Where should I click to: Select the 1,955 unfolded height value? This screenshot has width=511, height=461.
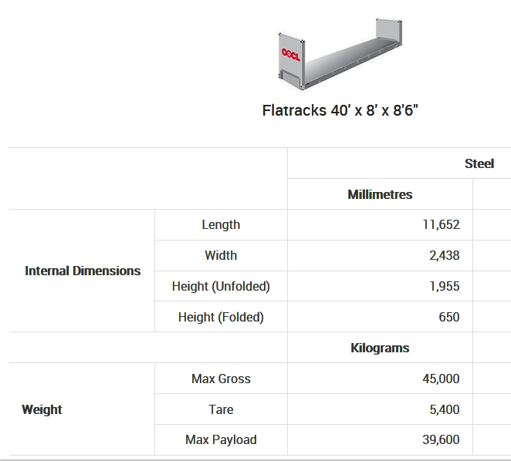click(444, 286)
